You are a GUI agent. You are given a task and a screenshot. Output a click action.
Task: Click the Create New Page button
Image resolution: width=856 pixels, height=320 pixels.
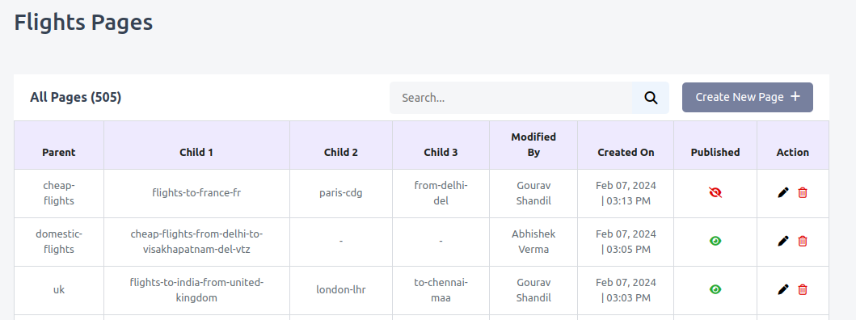748,97
